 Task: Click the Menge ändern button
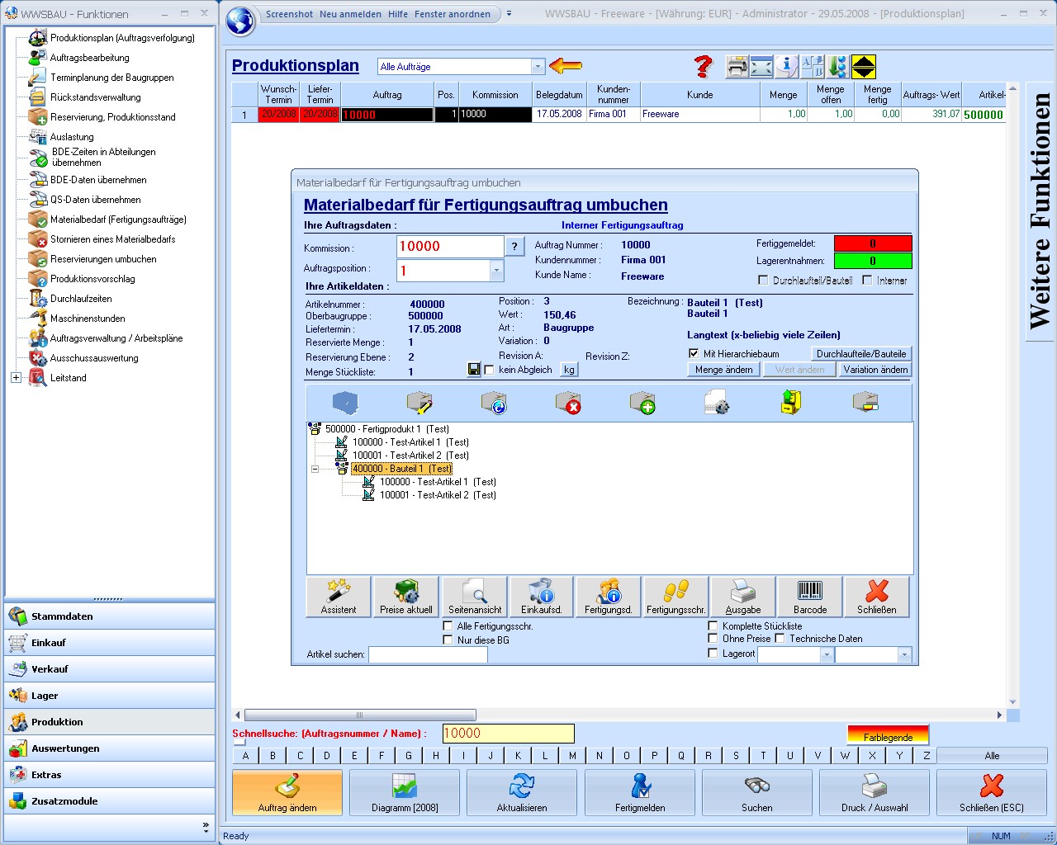[723, 370]
